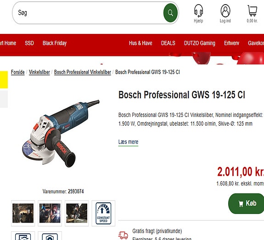Click the Log ind user icon

pyautogui.click(x=225, y=11)
